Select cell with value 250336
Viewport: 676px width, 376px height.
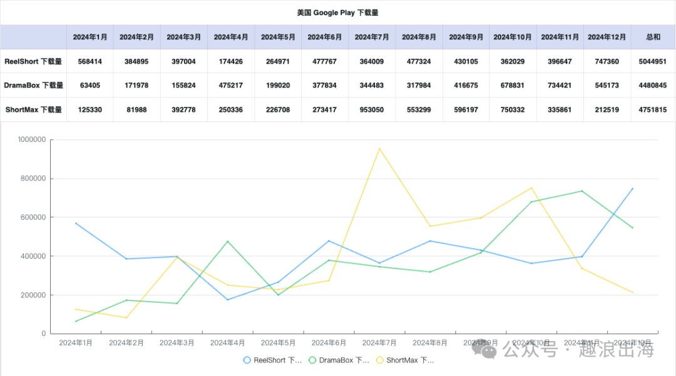pyautogui.click(x=230, y=110)
